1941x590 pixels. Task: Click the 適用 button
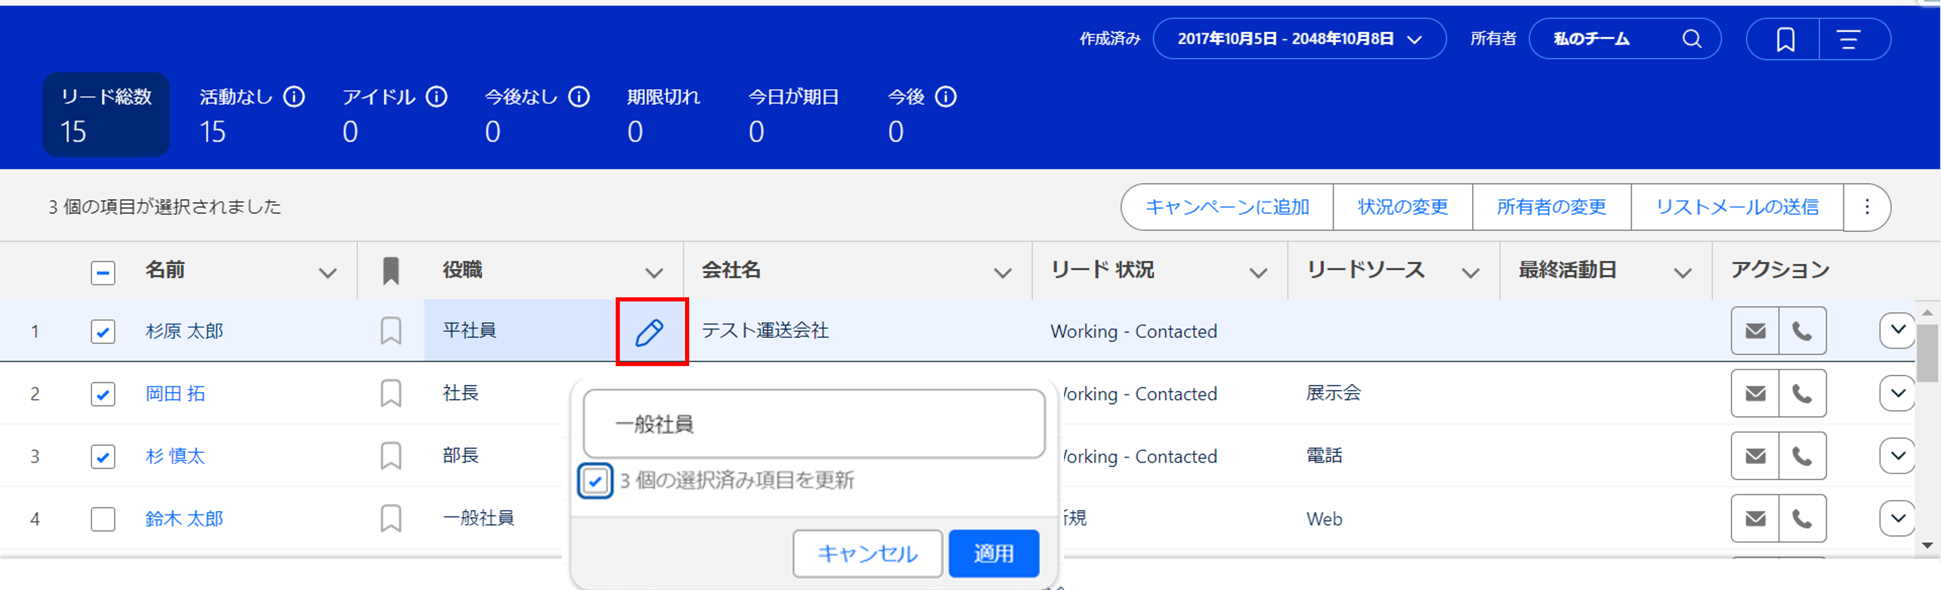993,553
